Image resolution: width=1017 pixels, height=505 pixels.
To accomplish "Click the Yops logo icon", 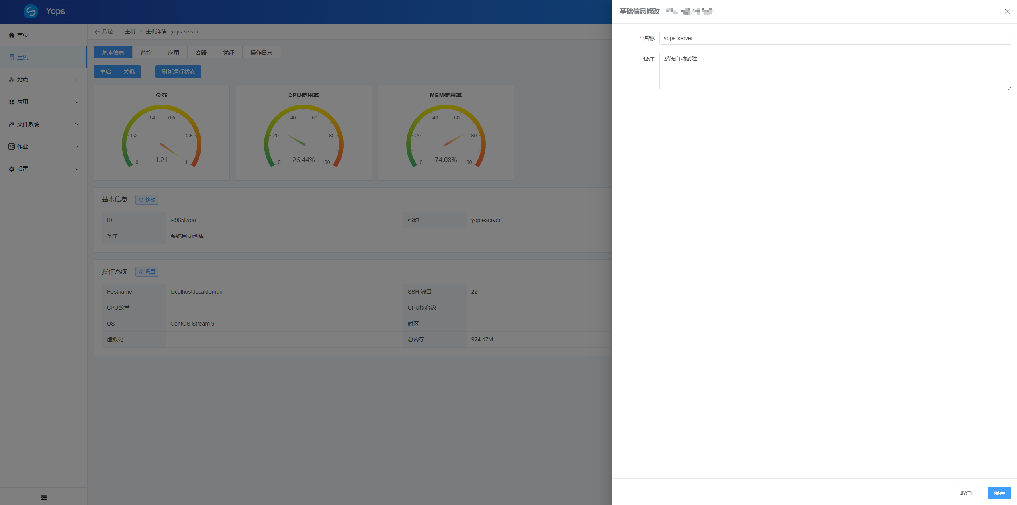I will [x=31, y=11].
